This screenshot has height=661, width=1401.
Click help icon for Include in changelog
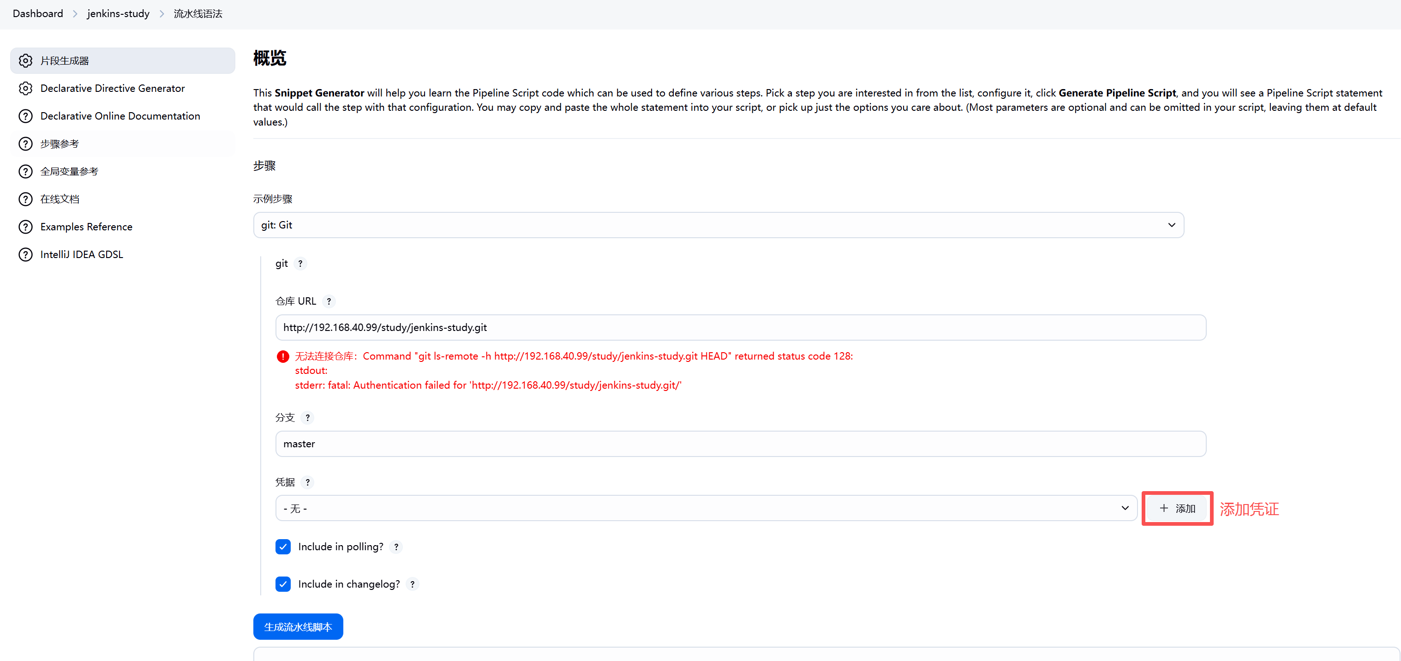(x=412, y=584)
